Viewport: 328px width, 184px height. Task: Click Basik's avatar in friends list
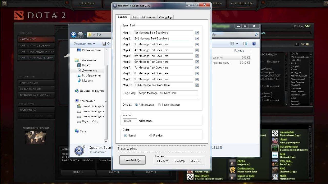tap(275, 155)
